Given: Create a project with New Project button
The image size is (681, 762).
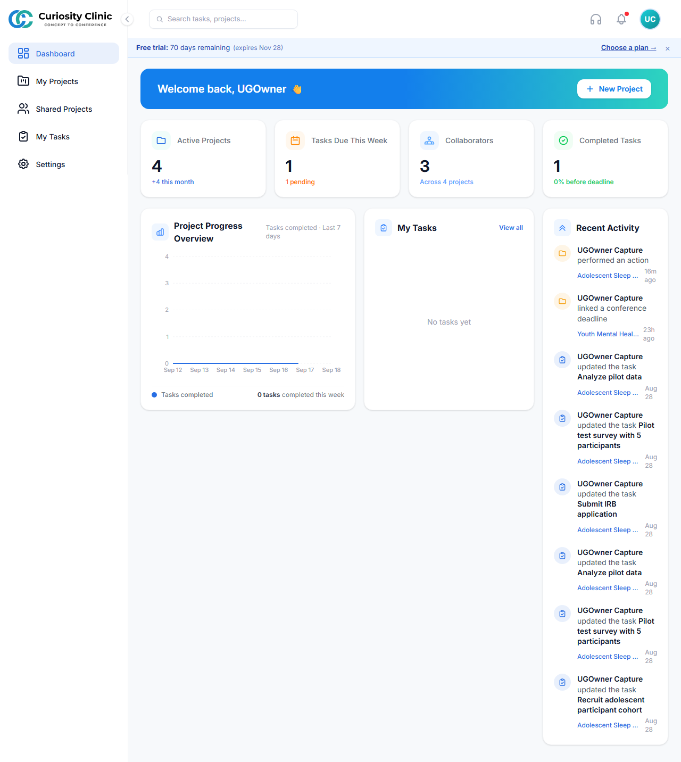Looking at the screenshot, I should click(614, 89).
